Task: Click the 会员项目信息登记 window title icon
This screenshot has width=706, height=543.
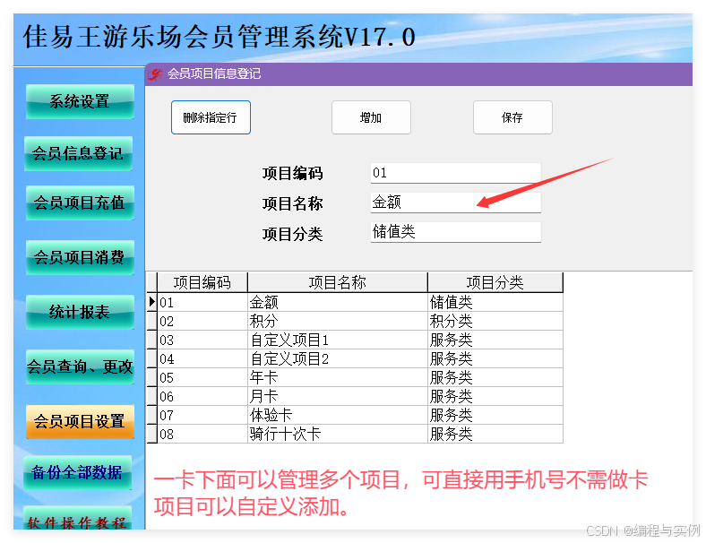Action: [155, 73]
